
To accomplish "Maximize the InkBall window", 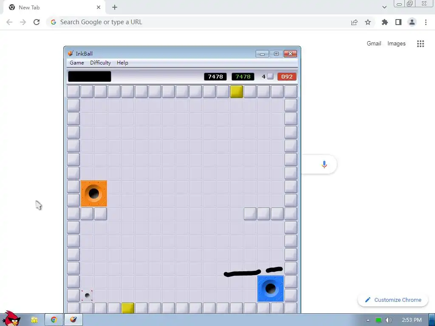I will coord(276,54).
